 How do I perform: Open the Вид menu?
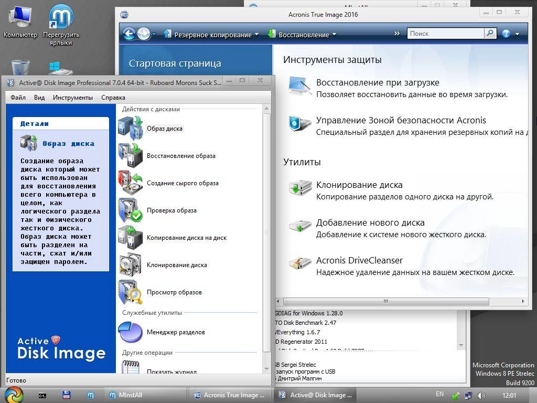39,97
